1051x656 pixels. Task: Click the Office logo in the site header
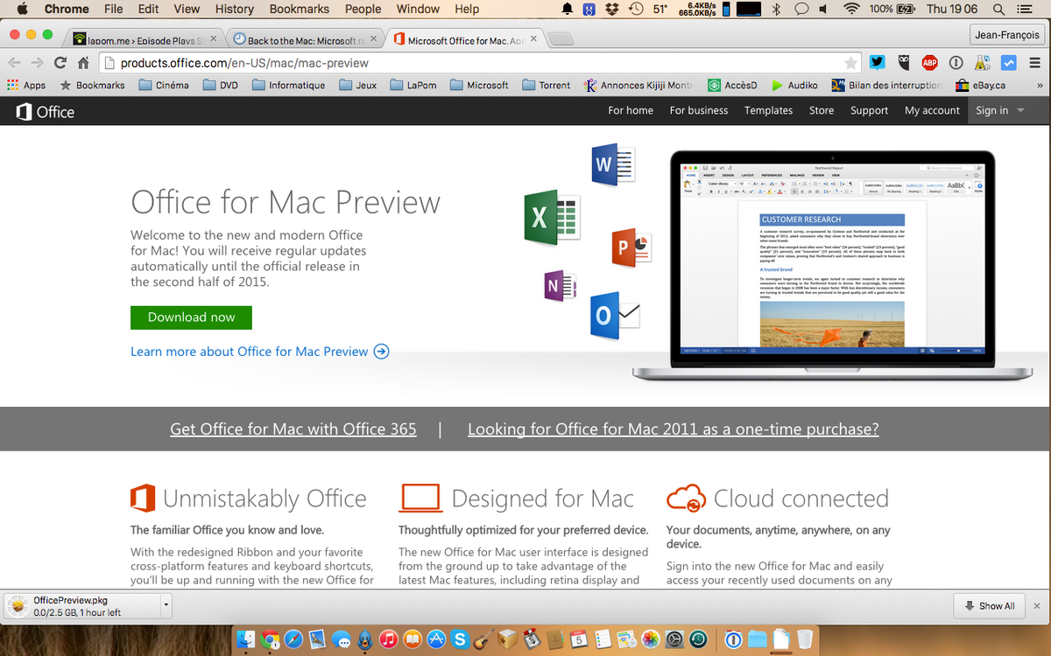(x=46, y=111)
